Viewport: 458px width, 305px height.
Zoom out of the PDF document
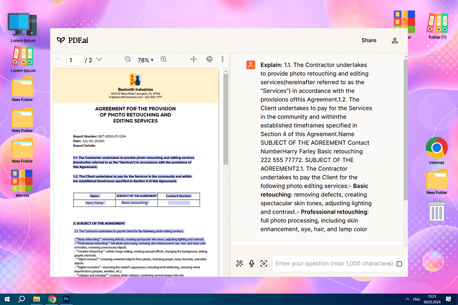[128, 59]
